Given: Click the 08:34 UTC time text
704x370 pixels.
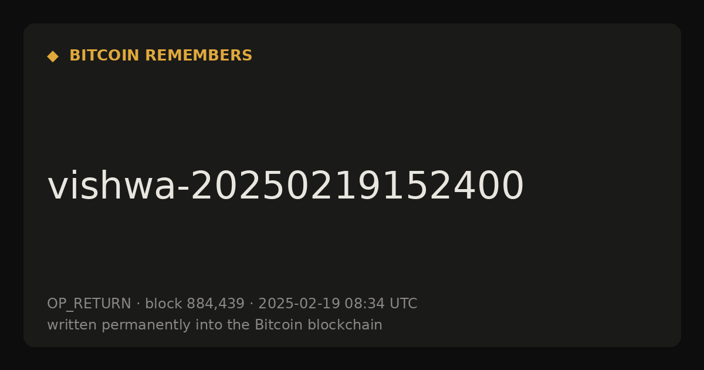Looking at the screenshot, I should tap(381, 304).
